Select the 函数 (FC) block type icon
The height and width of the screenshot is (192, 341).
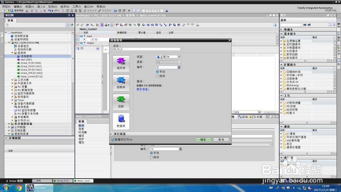121,102
